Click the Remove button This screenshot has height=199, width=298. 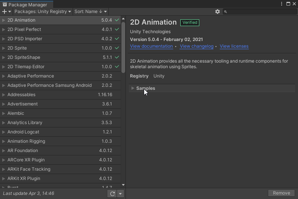click(x=282, y=193)
